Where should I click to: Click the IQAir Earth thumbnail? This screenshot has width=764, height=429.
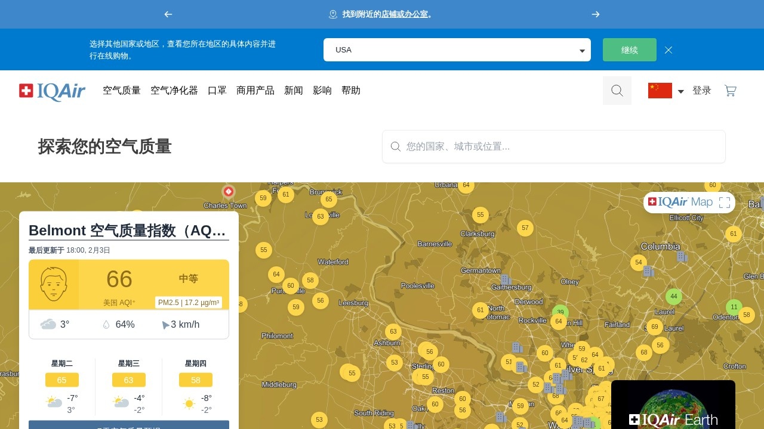click(x=673, y=405)
